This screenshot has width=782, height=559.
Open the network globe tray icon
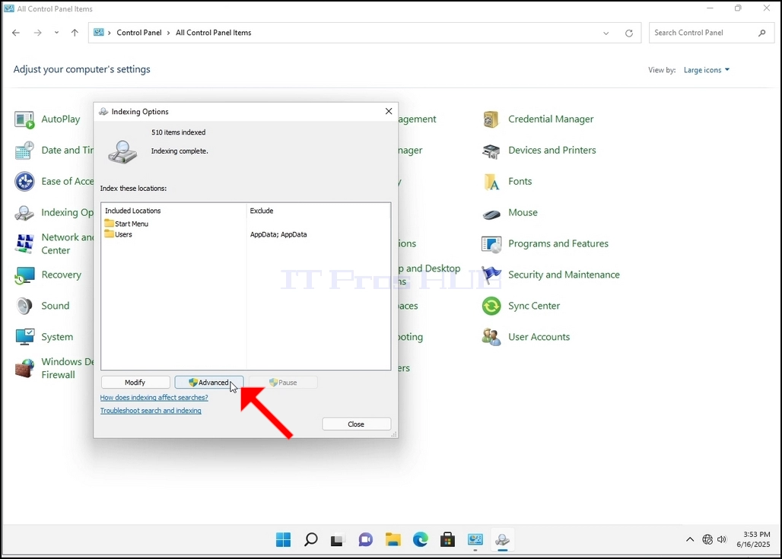click(707, 539)
